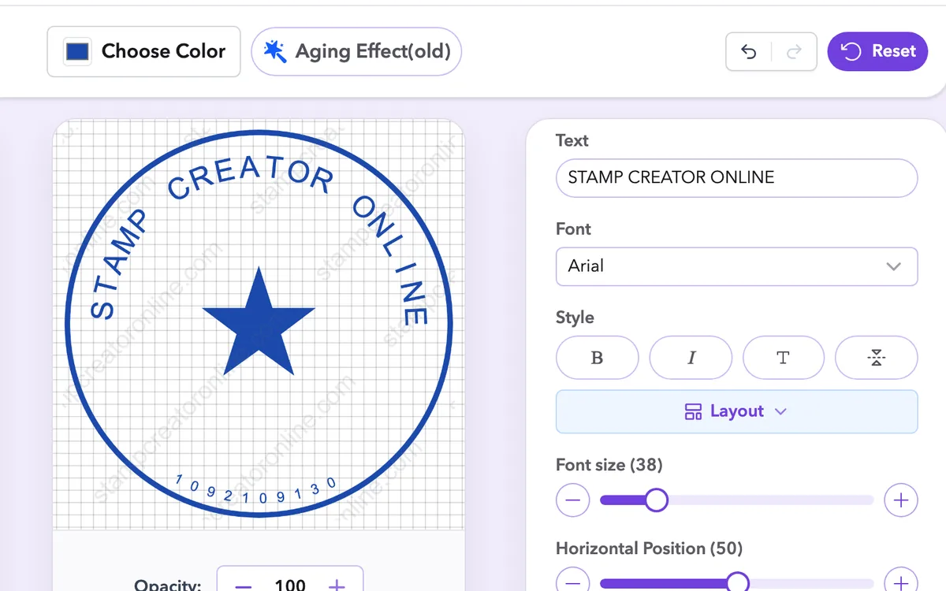Click the Font size slider handle
This screenshot has width=946, height=591.
coord(656,500)
